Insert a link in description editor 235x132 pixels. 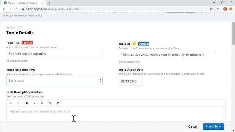50,103
